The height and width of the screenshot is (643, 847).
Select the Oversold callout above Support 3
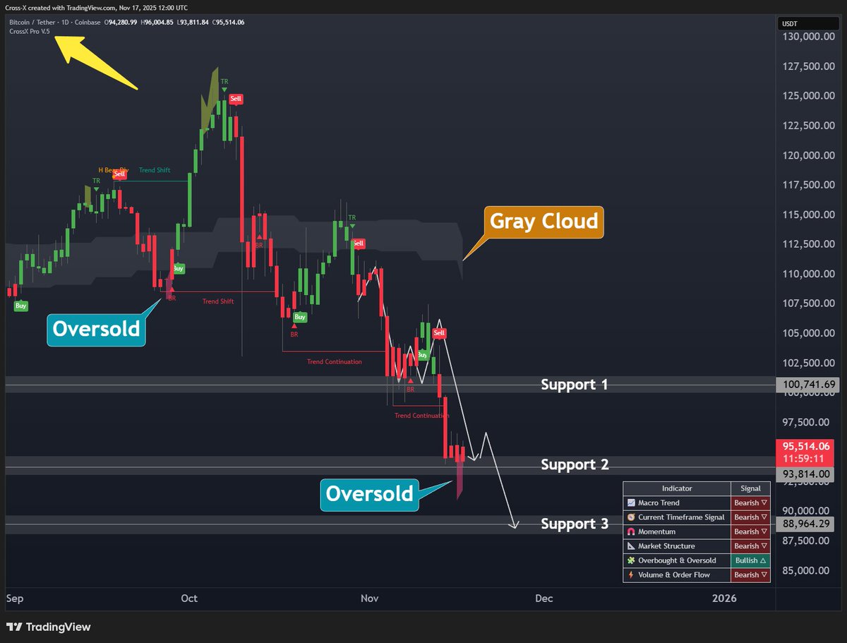[x=369, y=493]
